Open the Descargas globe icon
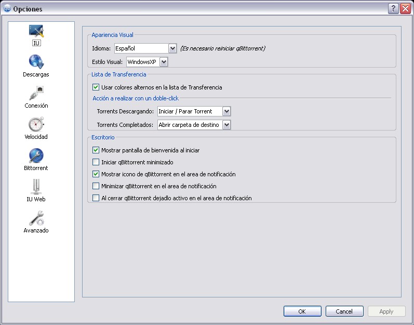The image size is (414, 325). tap(36, 61)
